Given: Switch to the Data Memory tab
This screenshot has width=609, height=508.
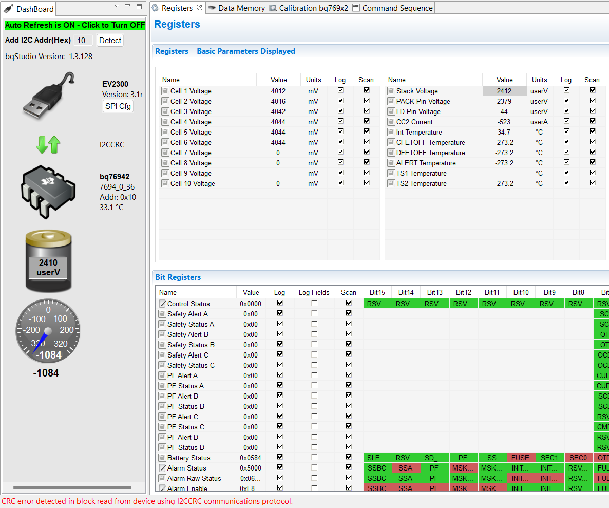Looking at the screenshot, I should [x=236, y=8].
